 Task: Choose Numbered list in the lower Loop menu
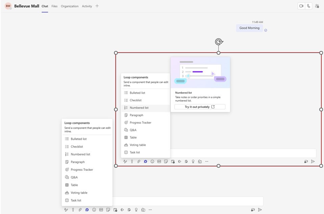tap(87, 154)
